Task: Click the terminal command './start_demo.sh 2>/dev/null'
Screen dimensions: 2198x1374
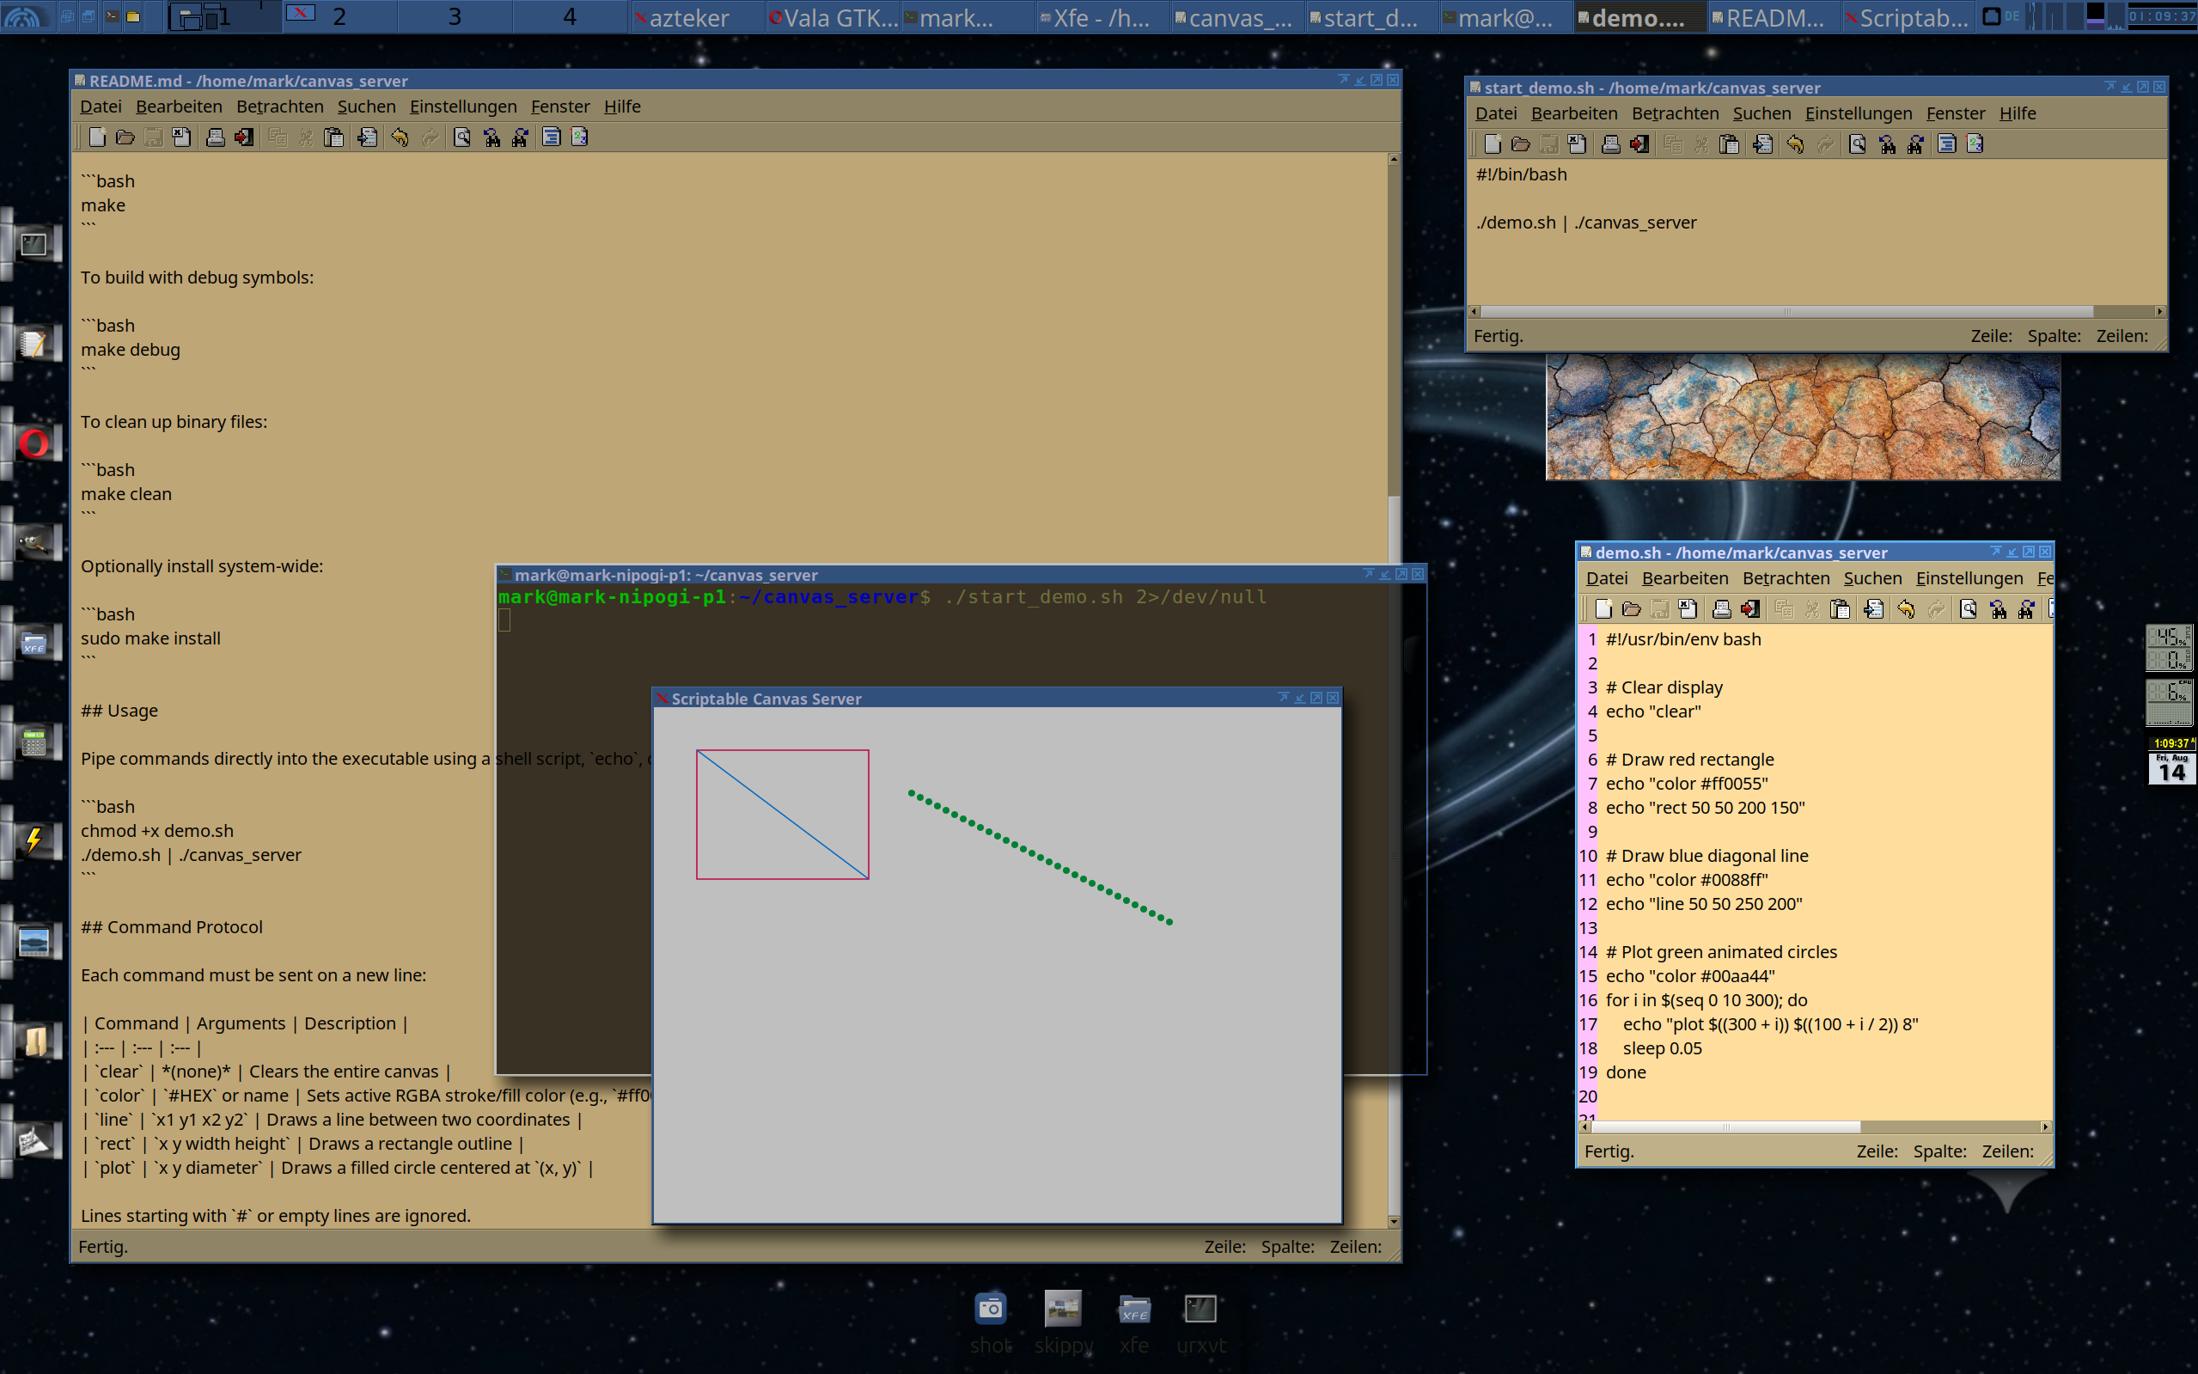Action: (x=1105, y=597)
